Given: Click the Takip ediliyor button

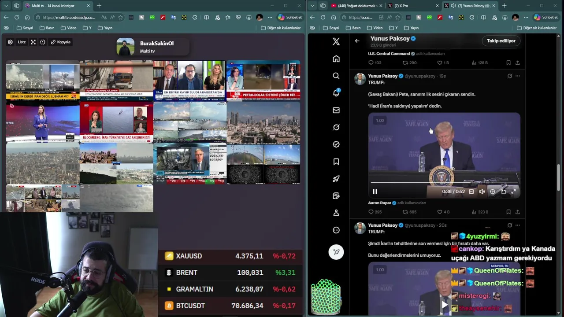Looking at the screenshot, I should point(501,41).
